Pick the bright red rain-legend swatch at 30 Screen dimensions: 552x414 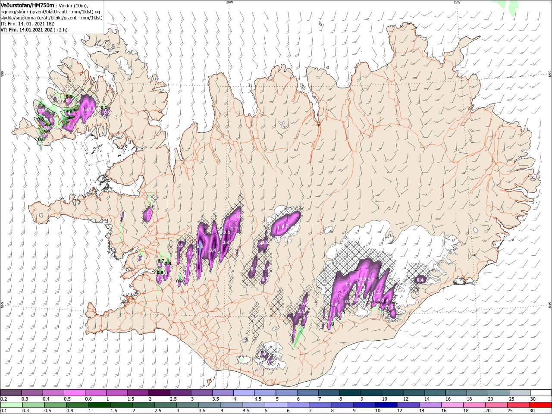point(540,405)
